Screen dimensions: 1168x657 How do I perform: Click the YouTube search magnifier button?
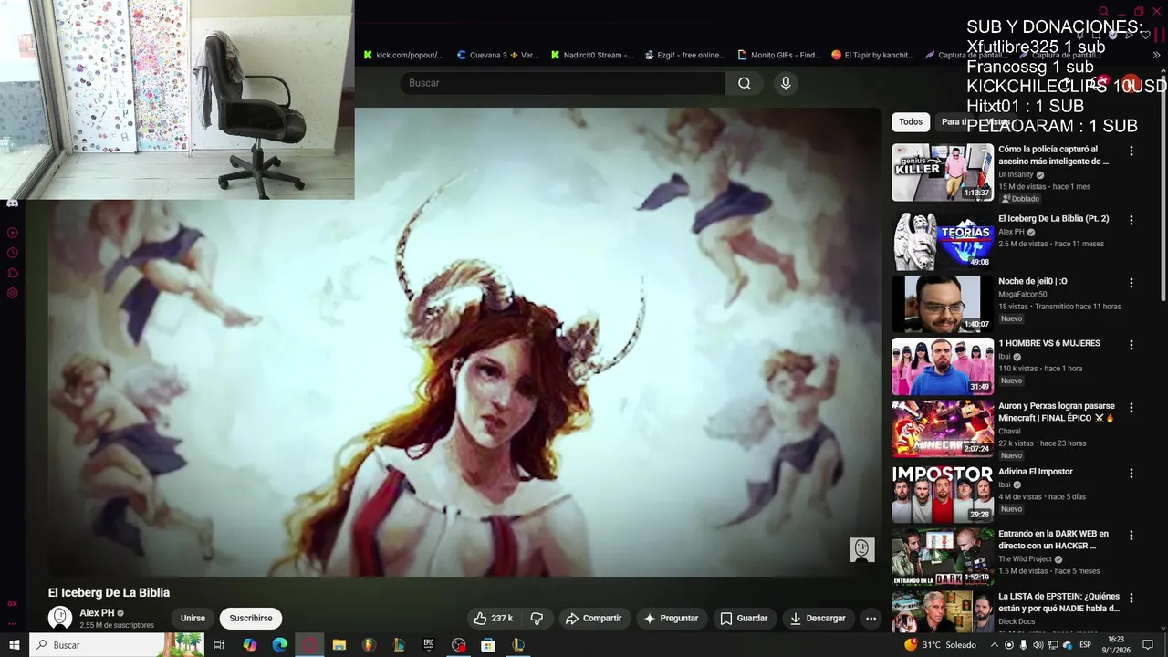coord(745,83)
